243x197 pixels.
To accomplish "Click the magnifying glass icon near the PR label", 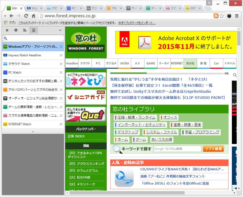I will (235, 75).
